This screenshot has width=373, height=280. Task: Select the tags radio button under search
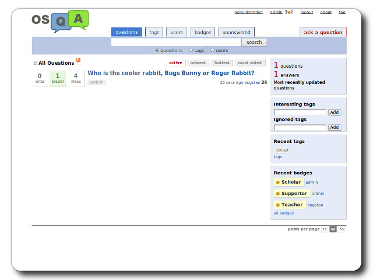click(x=191, y=51)
